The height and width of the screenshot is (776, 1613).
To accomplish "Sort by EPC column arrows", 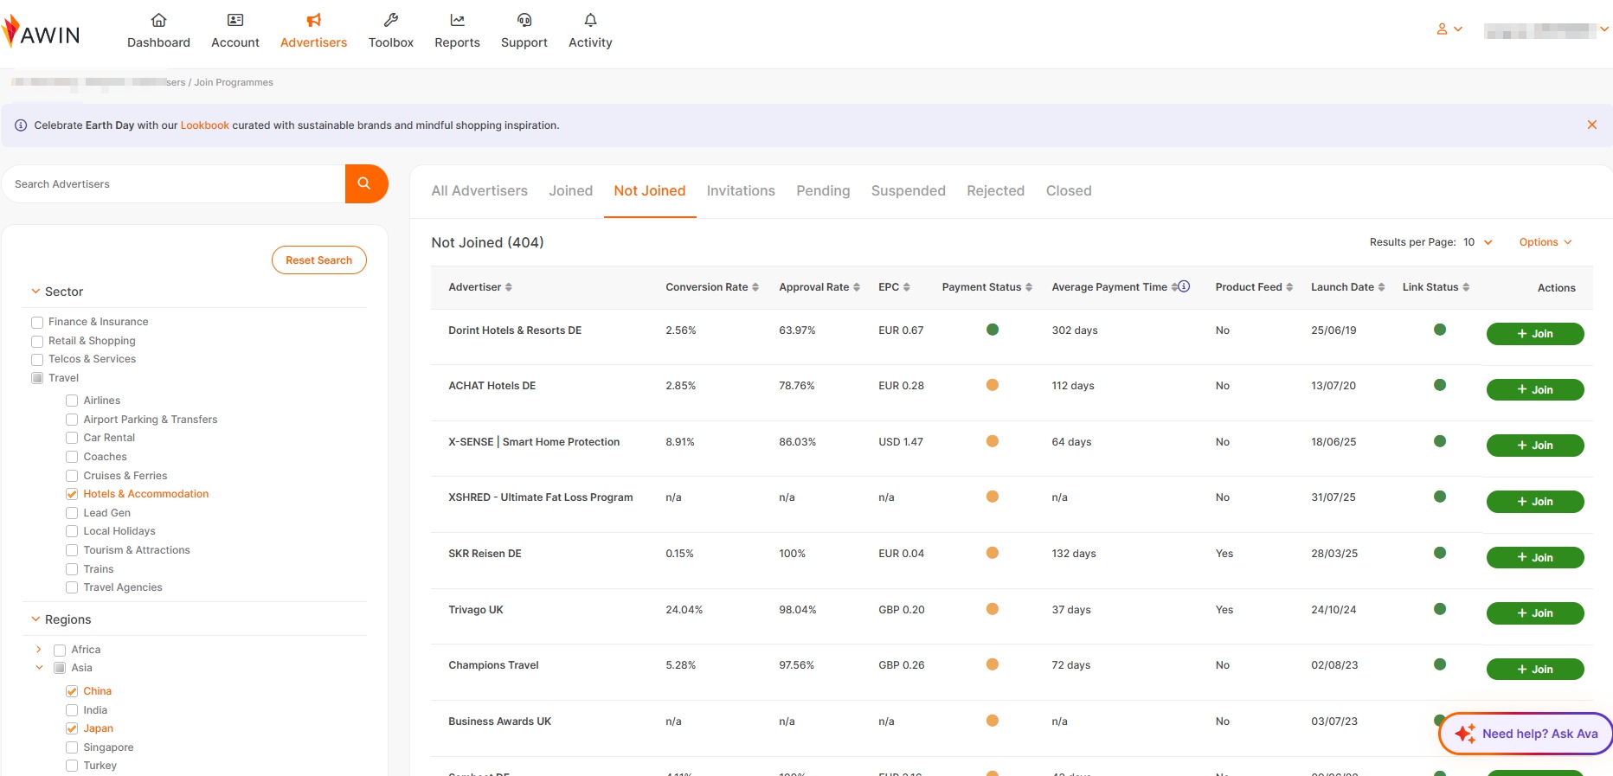I will [907, 287].
